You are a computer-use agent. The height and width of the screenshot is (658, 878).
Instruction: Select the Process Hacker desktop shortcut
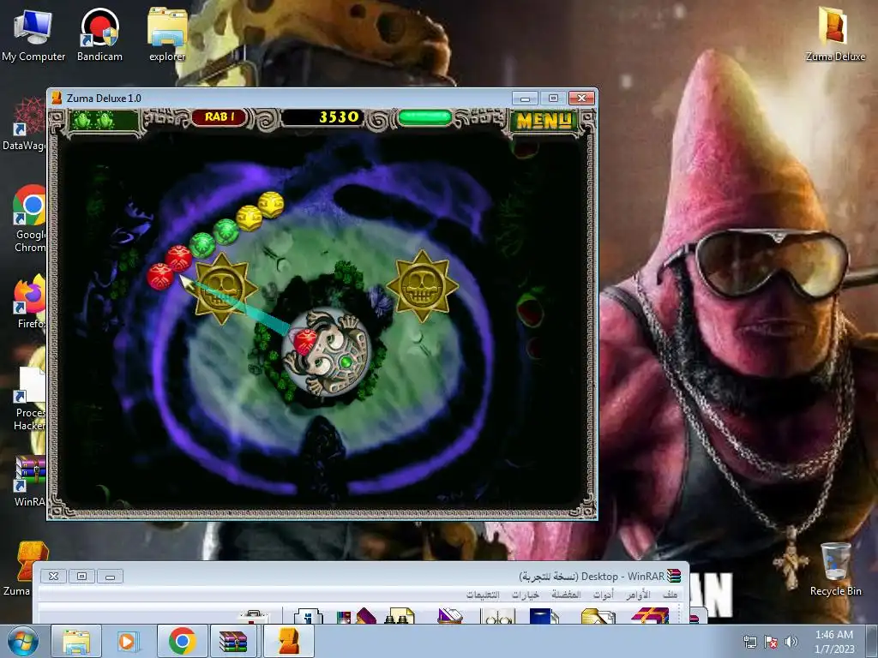29,398
